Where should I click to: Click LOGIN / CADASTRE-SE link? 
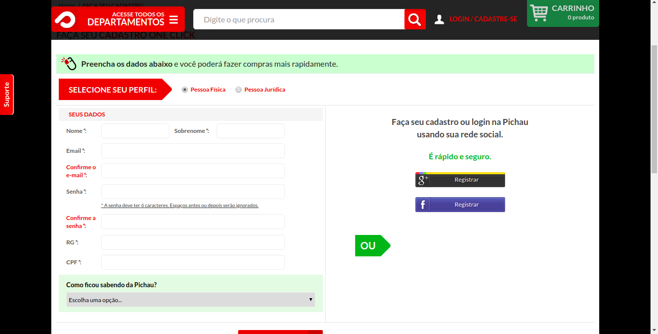[x=483, y=19]
